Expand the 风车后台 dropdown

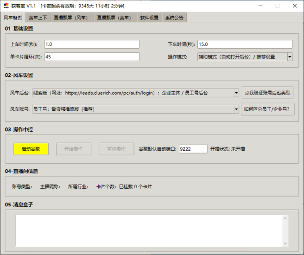tap(236, 93)
